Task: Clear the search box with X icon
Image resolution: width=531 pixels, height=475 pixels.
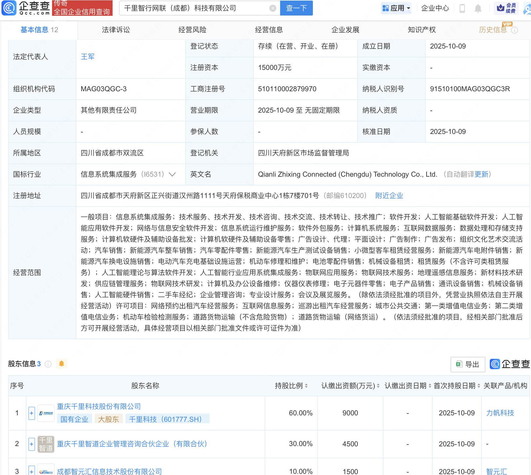Action: click(273, 8)
